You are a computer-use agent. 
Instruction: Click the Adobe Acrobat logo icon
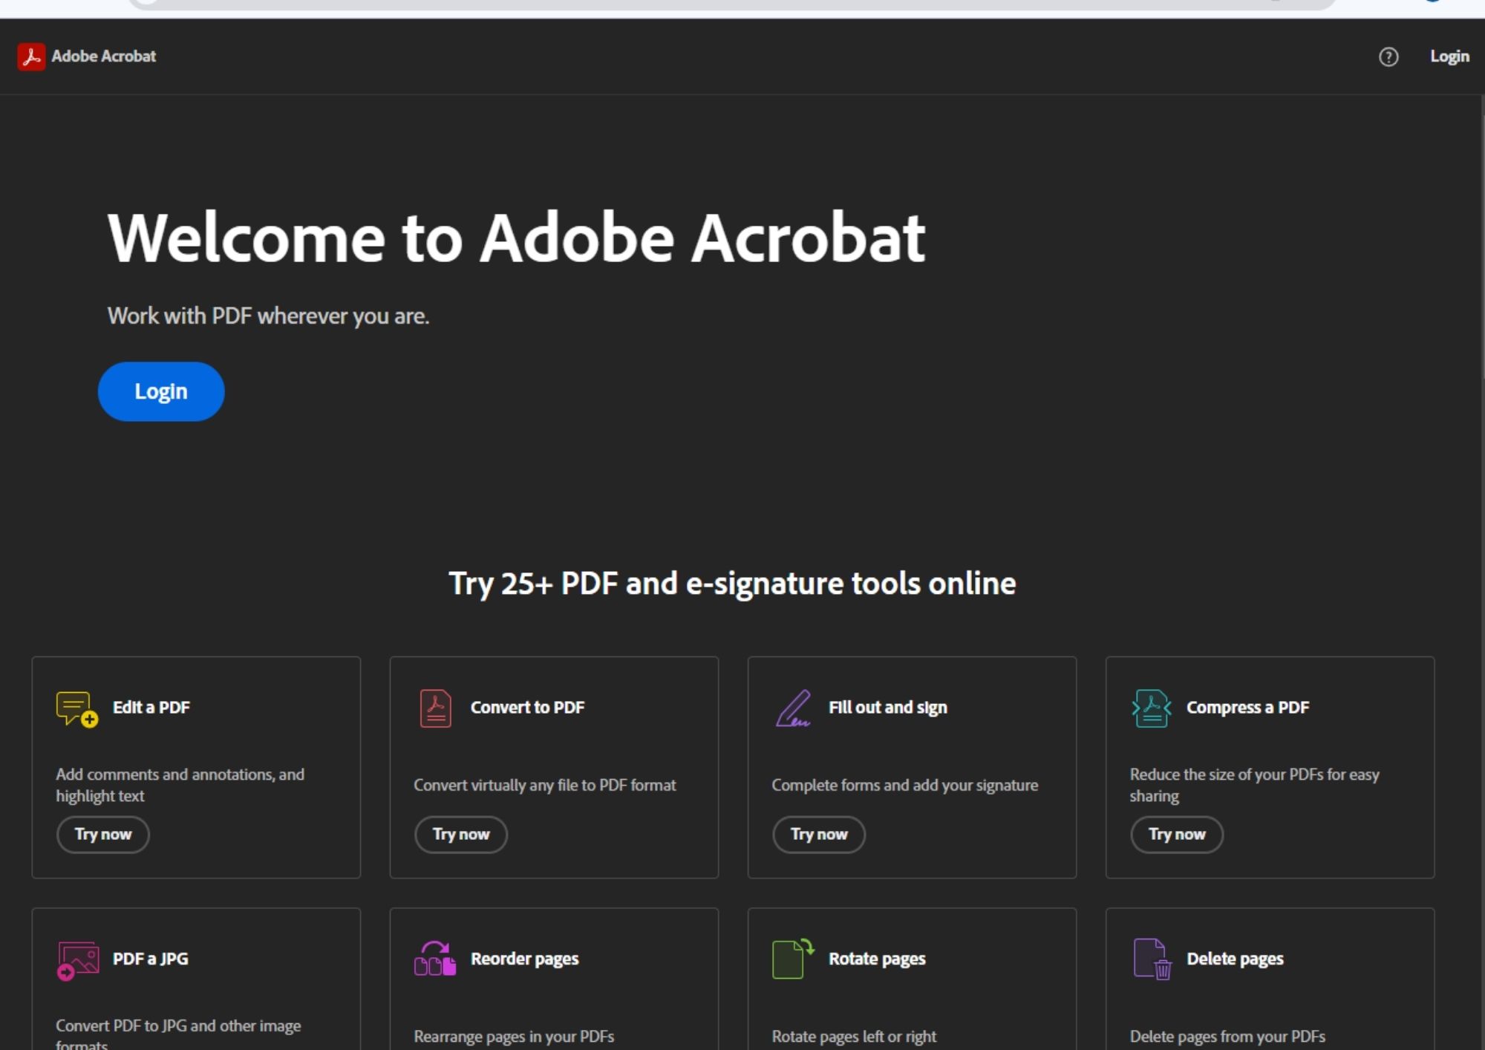click(31, 56)
